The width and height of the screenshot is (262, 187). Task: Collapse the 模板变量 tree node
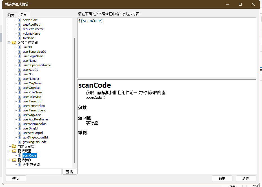(9, 151)
